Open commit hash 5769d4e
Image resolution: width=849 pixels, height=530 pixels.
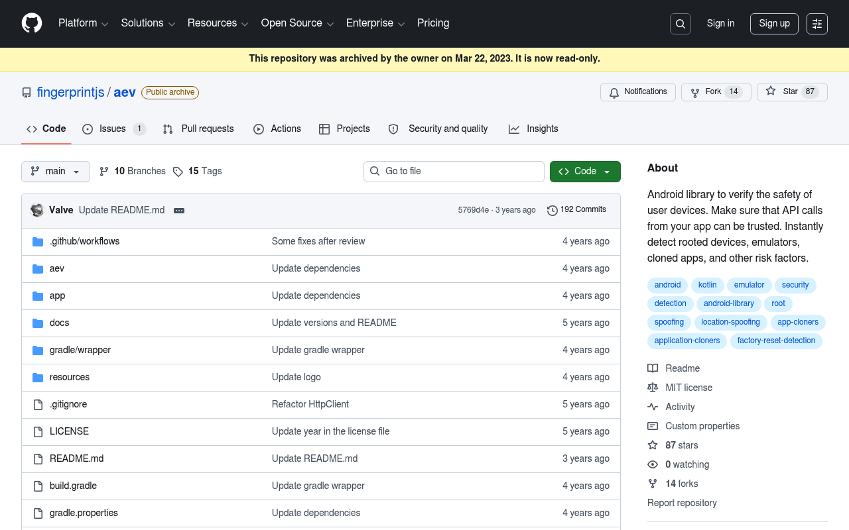pos(474,210)
